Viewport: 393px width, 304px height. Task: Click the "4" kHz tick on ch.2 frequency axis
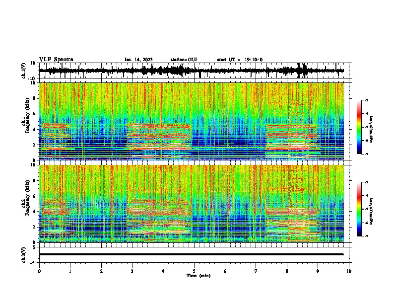pyautogui.click(x=34, y=212)
